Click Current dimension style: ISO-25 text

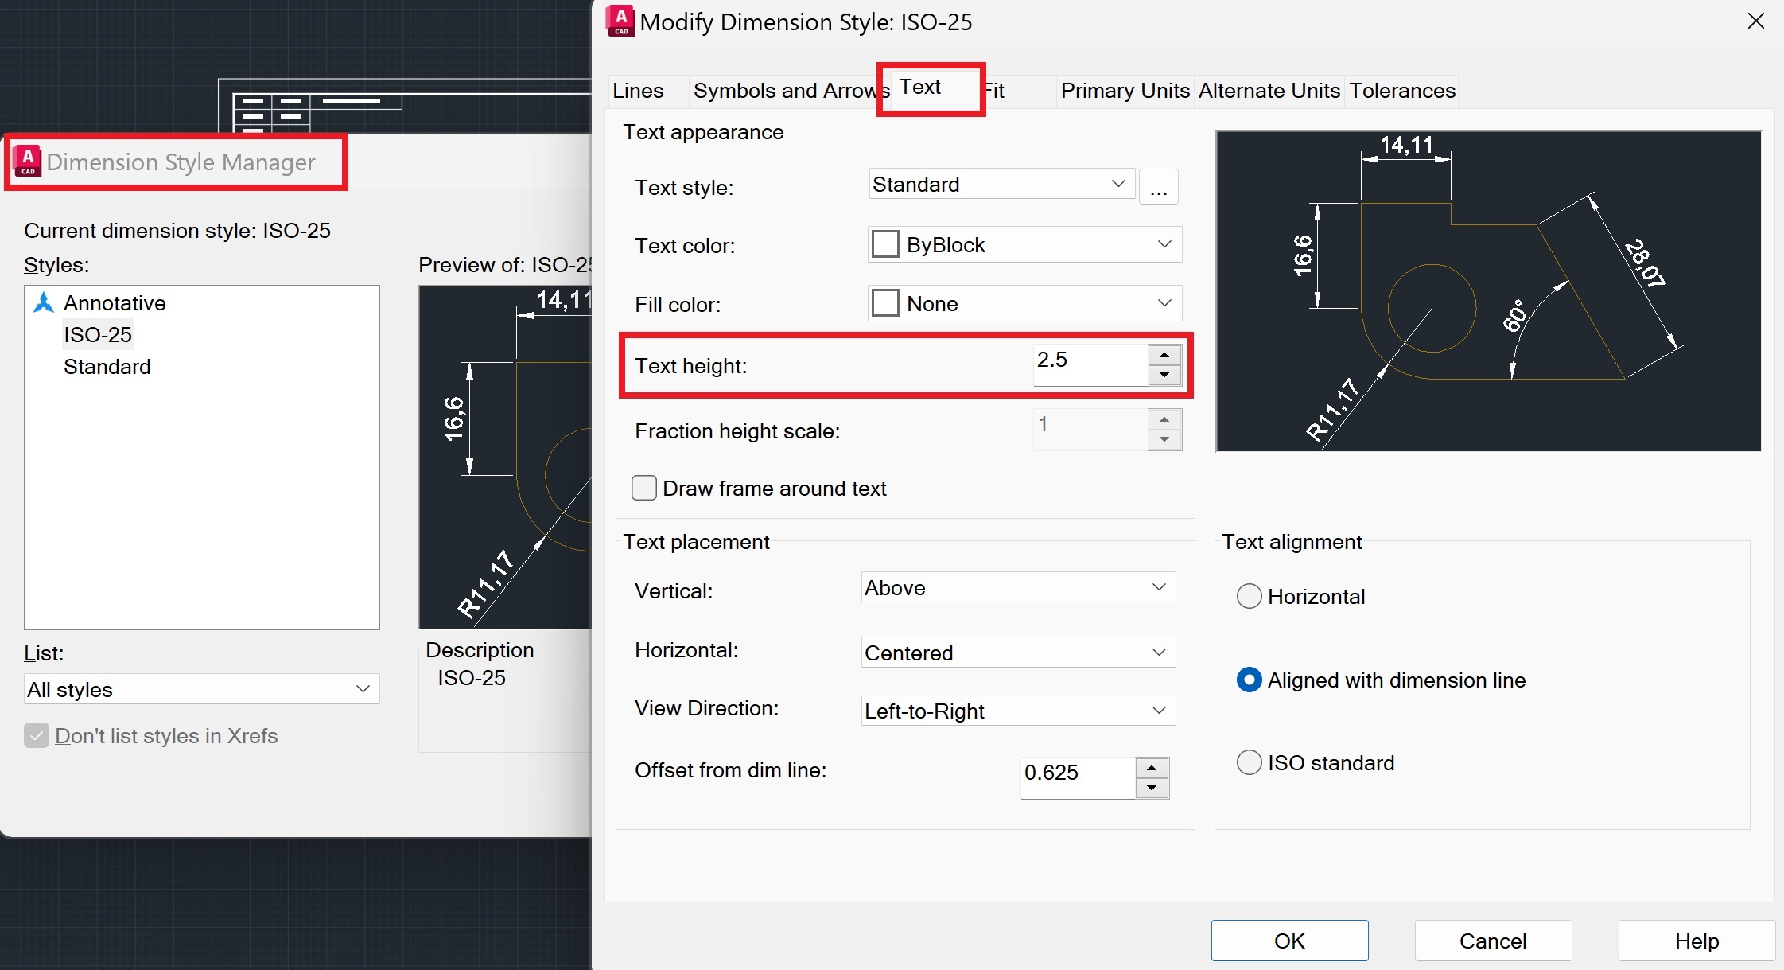pyautogui.click(x=177, y=231)
